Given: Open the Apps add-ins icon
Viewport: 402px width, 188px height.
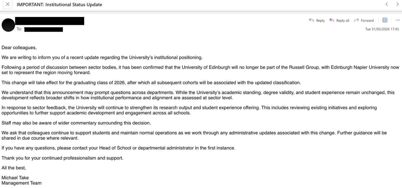Looking at the screenshot, I should 385,20.
